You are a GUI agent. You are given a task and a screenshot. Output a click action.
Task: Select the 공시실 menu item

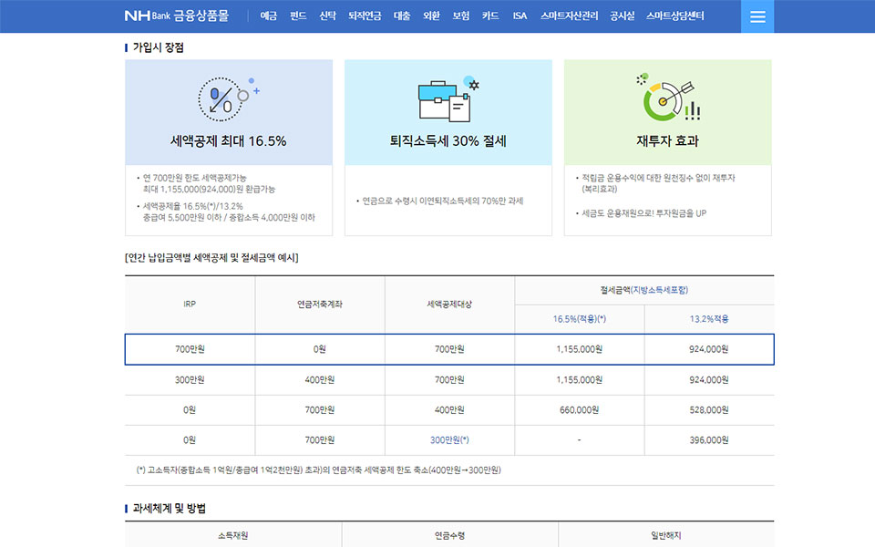click(622, 15)
